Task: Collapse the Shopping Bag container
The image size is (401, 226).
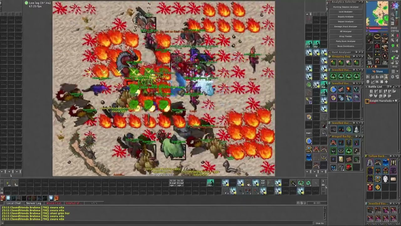Action: click(x=359, y=56)
